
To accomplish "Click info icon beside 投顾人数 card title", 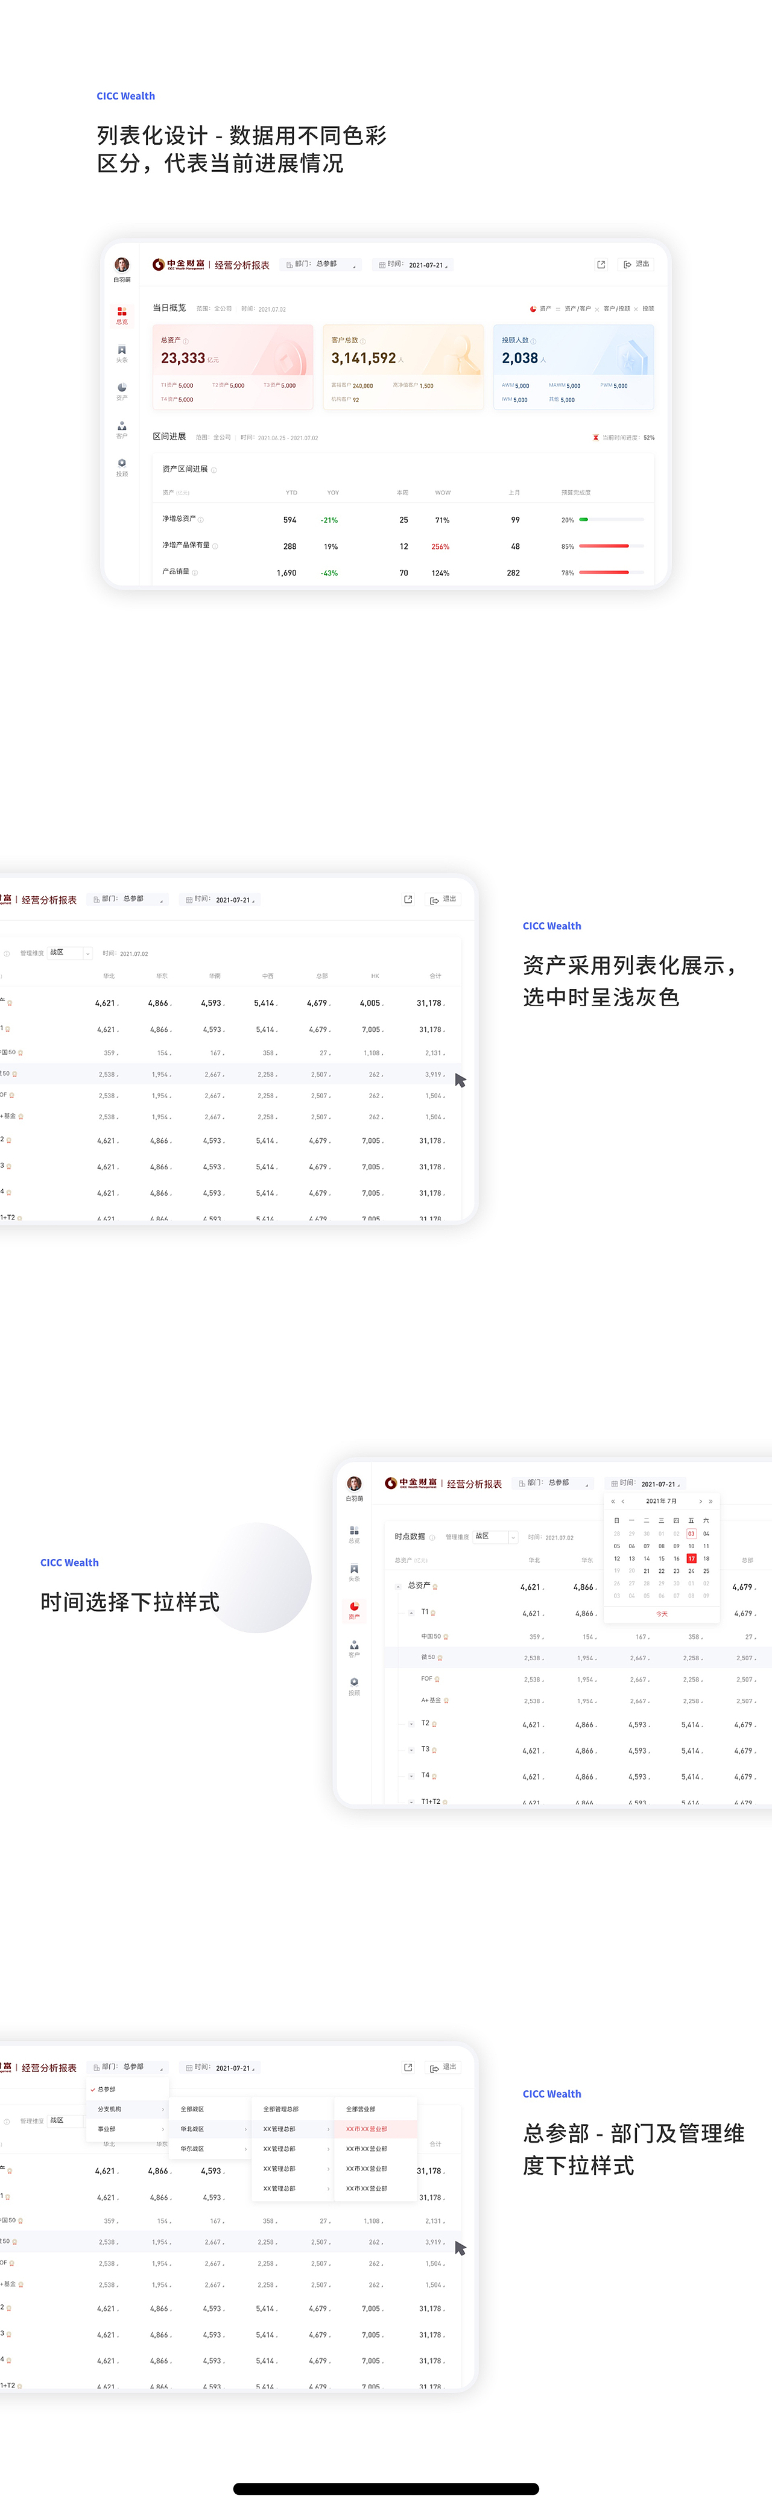I will pos(533,341).
